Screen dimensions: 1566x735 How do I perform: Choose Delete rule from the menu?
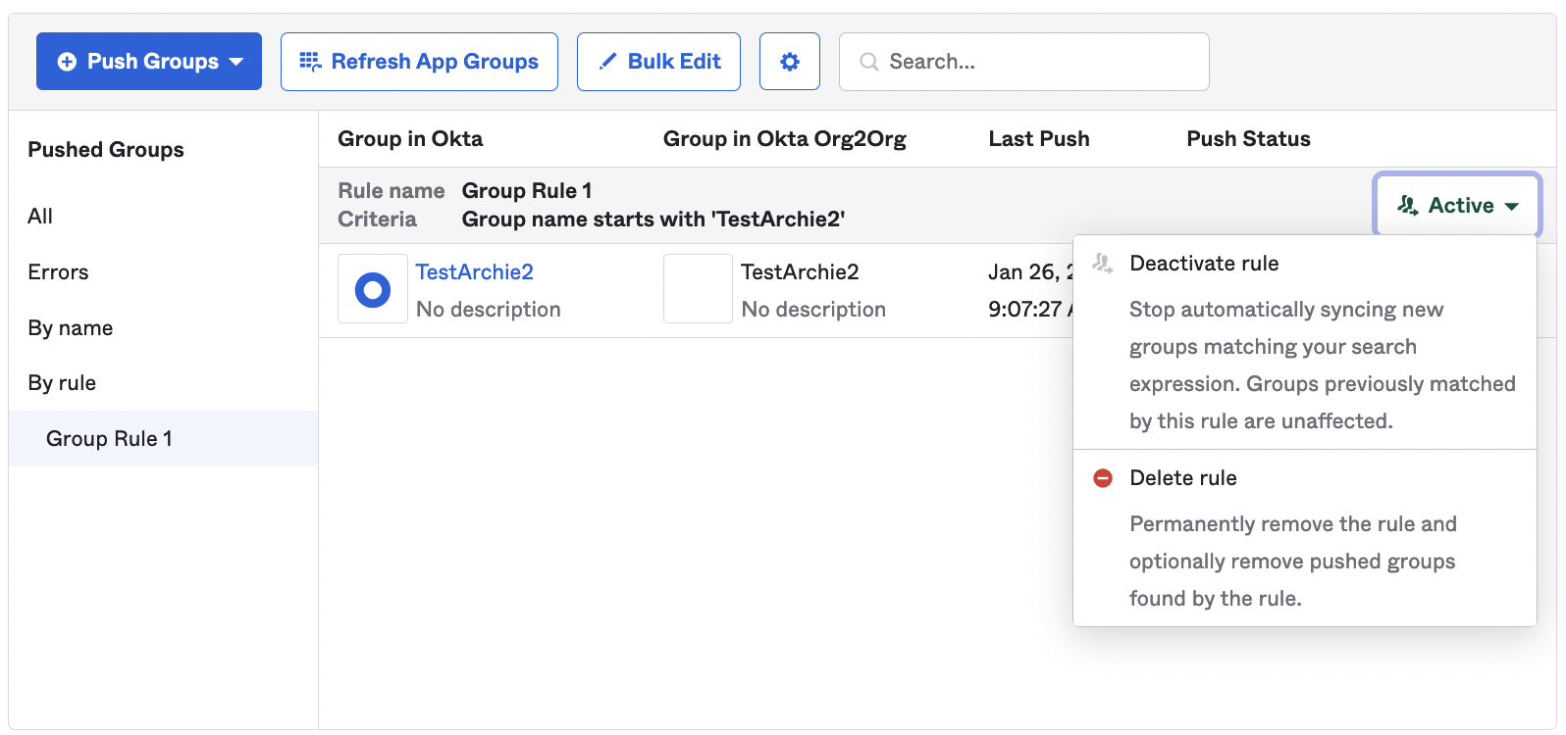click(1183, 478)
